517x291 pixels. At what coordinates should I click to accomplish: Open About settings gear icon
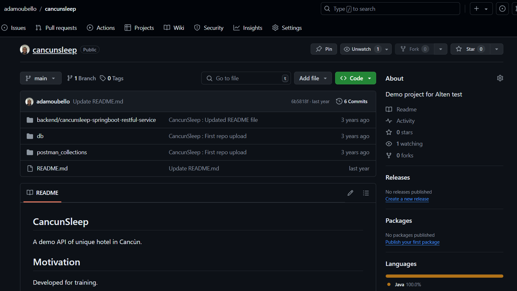tap(500, 78)
